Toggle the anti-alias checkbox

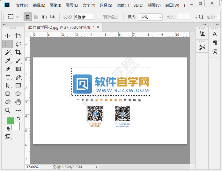coord(99,17)
